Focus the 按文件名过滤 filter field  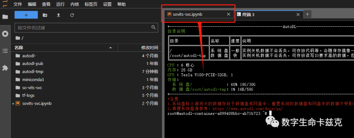point(86,27)
